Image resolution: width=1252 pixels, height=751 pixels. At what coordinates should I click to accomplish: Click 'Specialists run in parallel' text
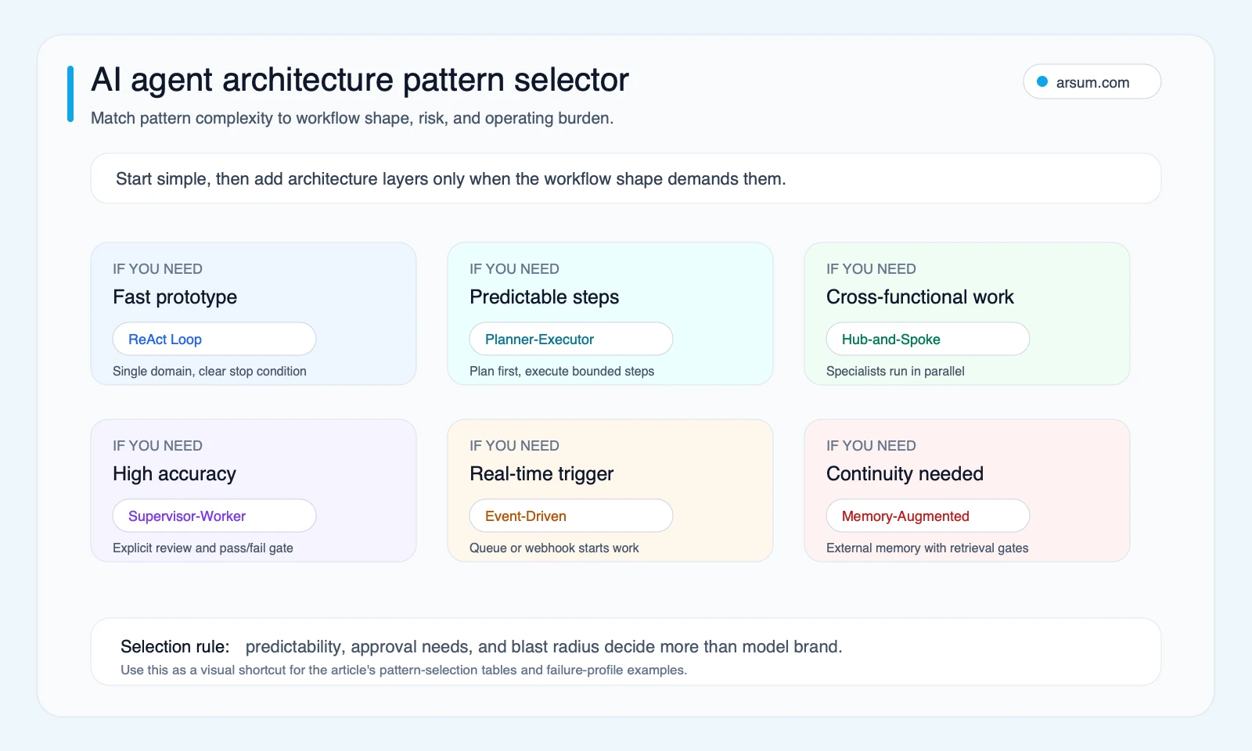(x=895, y=371)
